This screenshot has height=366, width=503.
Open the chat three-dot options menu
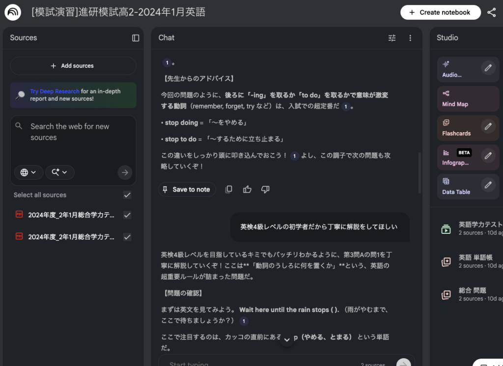click(410, 38)
